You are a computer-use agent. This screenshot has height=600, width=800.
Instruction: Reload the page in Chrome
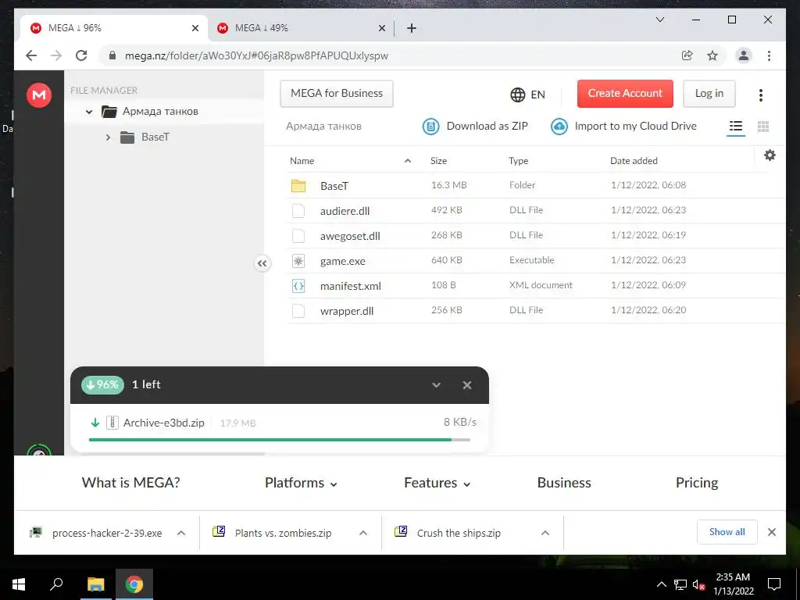click(81, 55)
